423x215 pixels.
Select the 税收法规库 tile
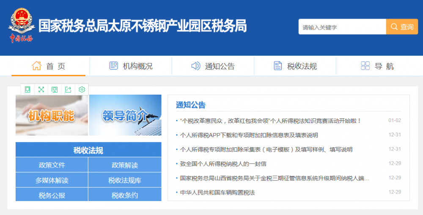125,180
